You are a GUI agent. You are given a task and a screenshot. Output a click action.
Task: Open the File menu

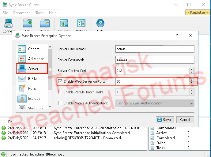[5, 13]
